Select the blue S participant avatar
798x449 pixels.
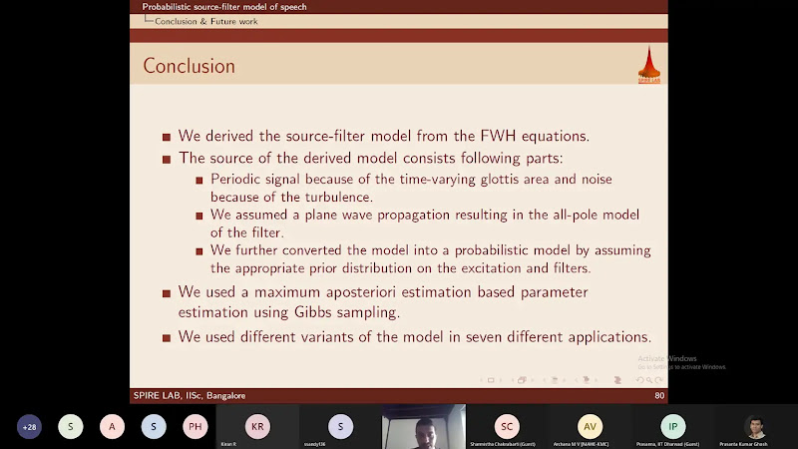[154, 427]
